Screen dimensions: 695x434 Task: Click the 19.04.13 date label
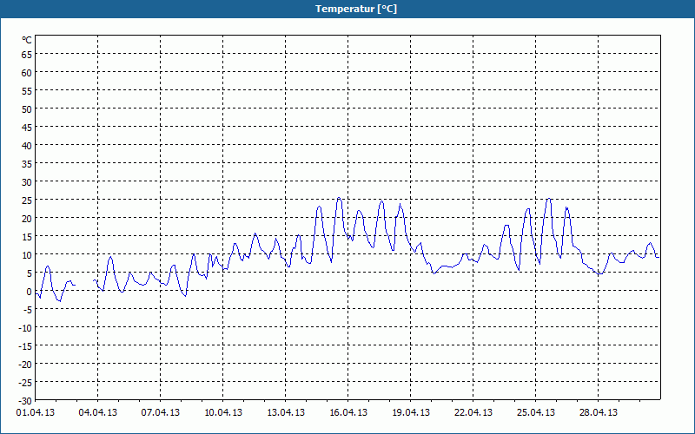pyautogui.click(x=410, y=413)
